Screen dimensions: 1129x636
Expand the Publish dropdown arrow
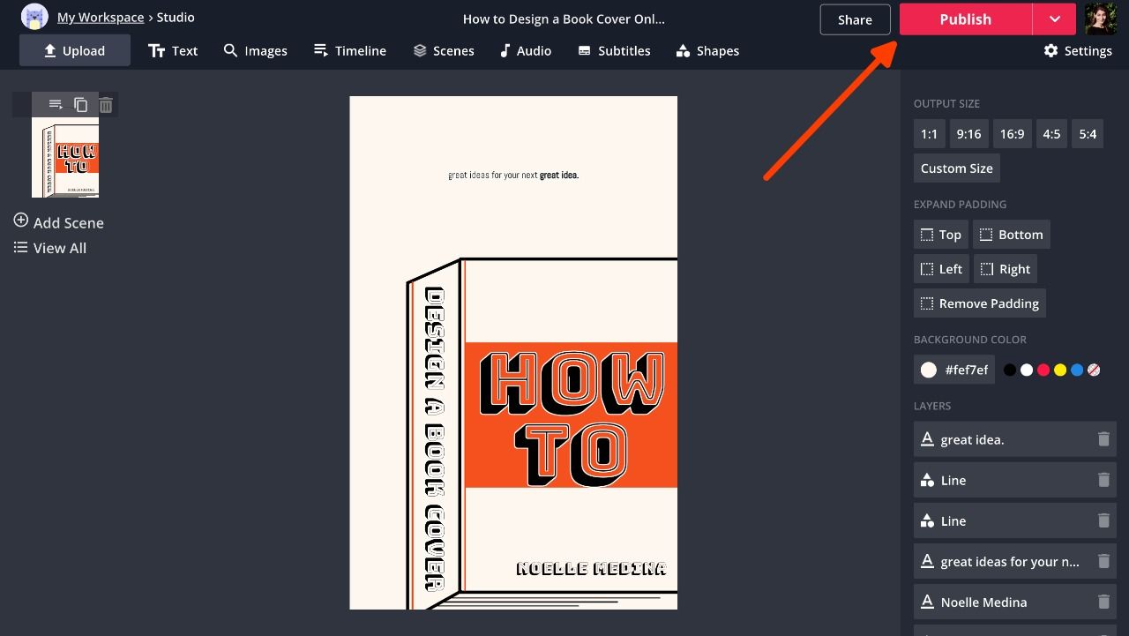[x=1054, y=19]
